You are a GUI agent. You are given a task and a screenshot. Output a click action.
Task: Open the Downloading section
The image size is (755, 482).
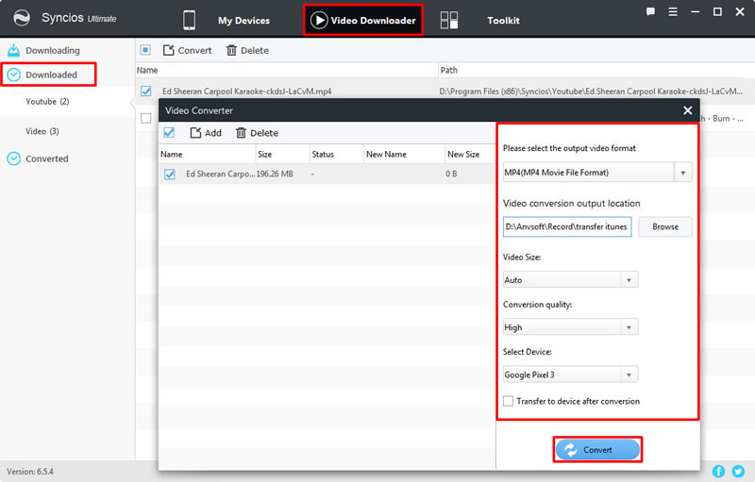point(53,51)
